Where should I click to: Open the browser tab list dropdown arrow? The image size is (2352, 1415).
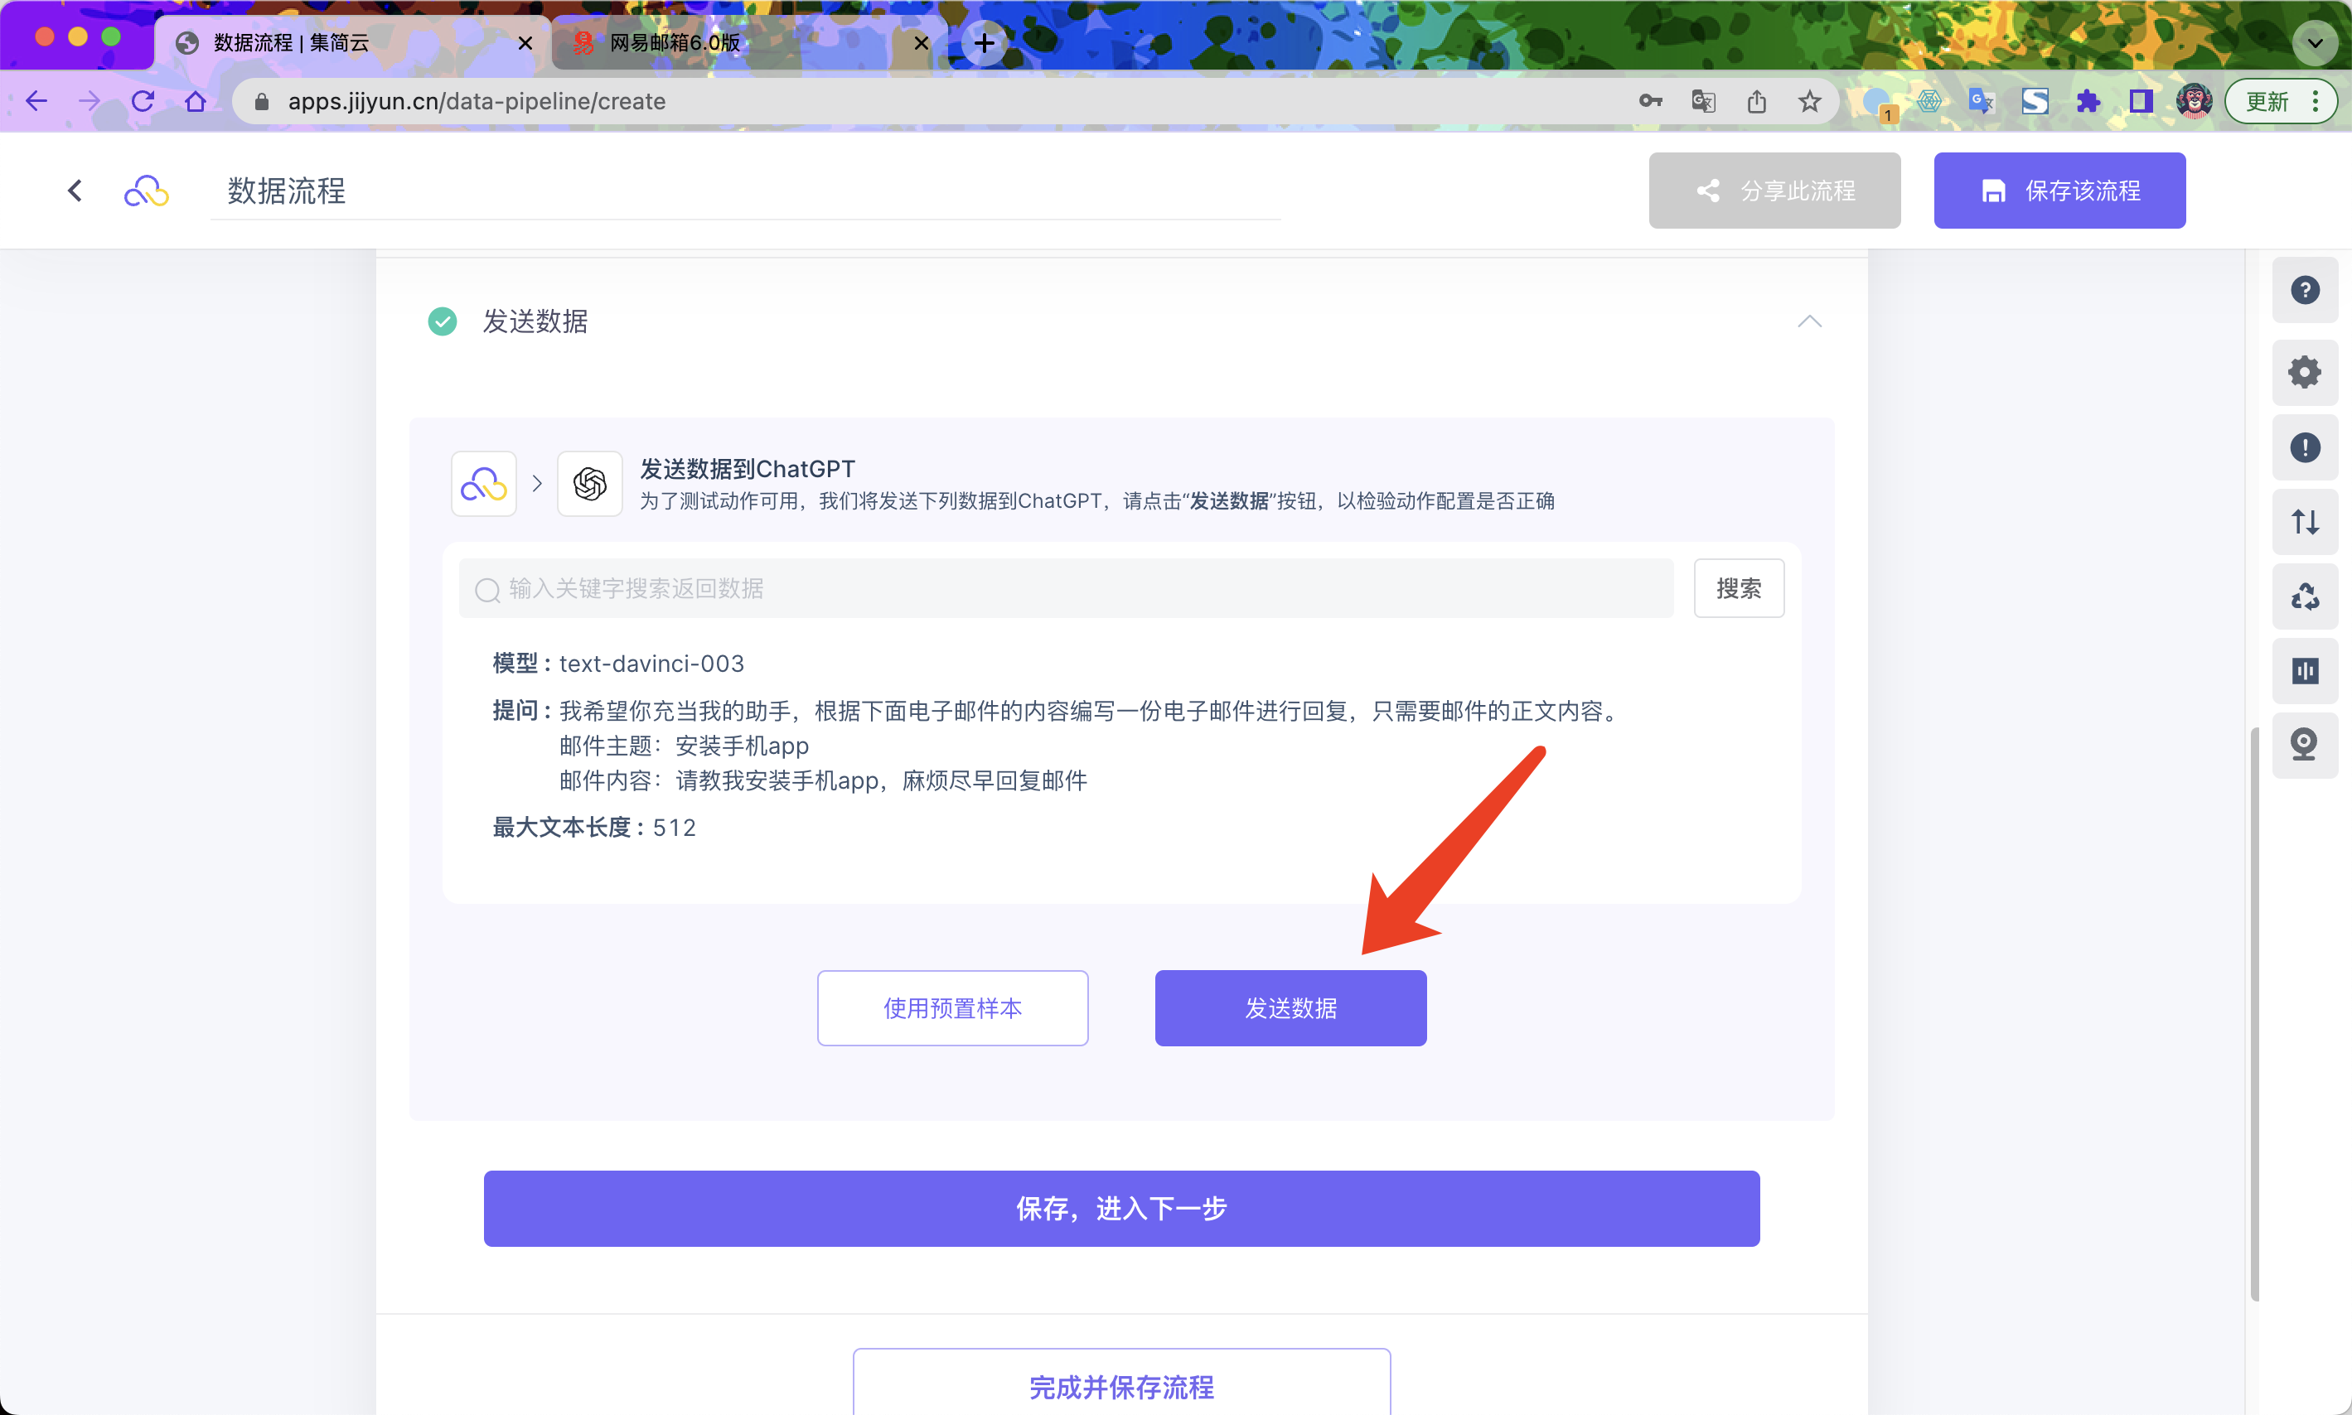click(x=2315, y=43)
